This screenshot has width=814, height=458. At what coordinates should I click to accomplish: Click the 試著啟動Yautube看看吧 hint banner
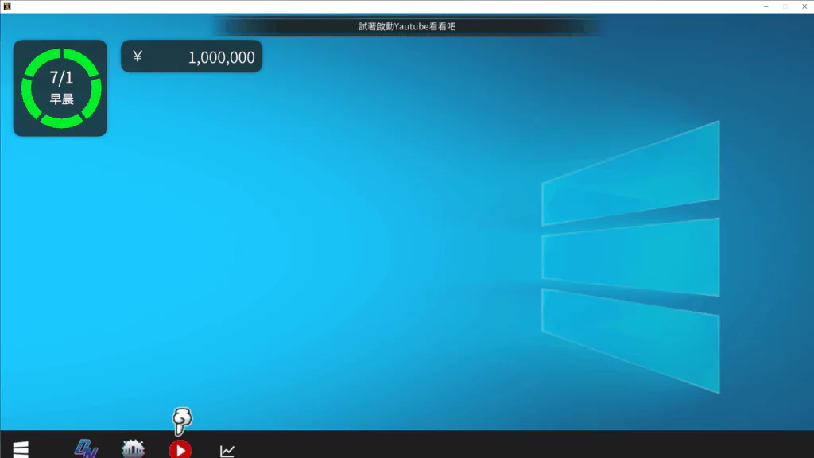407,26
